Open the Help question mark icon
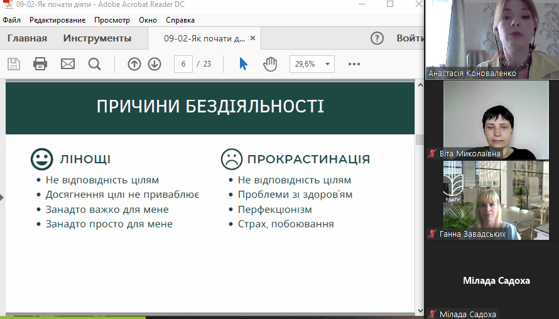The height and width of the screenshot is (319, 559). [377, 38]
